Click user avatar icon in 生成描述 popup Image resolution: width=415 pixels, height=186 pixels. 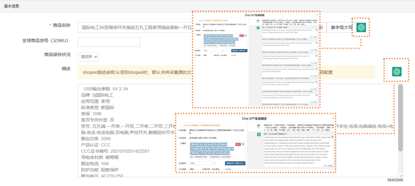[x=259, y=126]
